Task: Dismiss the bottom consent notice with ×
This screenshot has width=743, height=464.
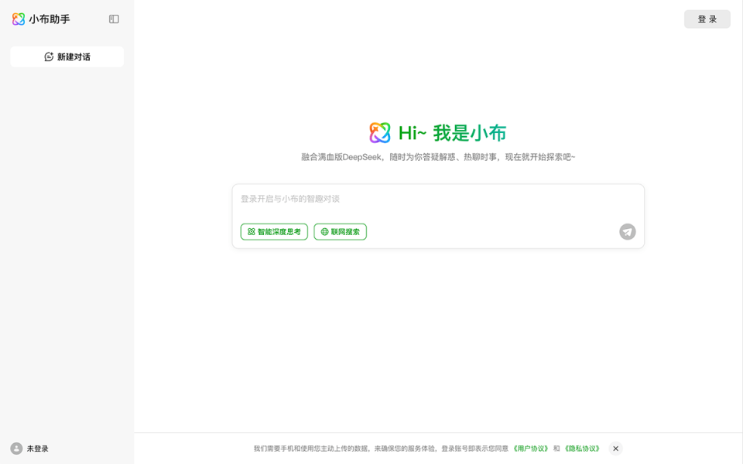Action: pyautogui.click(x=615, y=449)
